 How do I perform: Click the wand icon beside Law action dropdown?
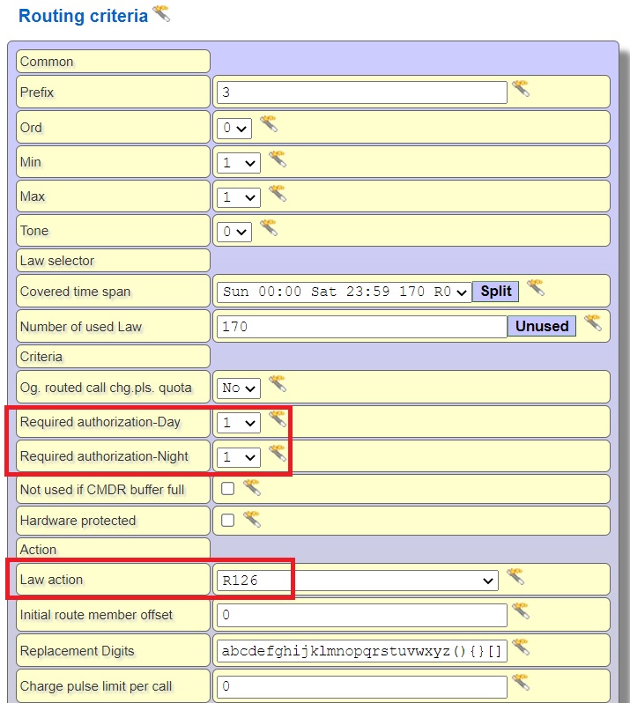(515, 577)
